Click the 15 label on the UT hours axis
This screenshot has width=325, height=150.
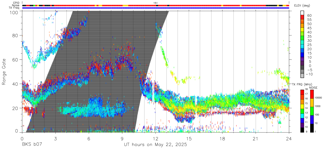coord(189,139)
